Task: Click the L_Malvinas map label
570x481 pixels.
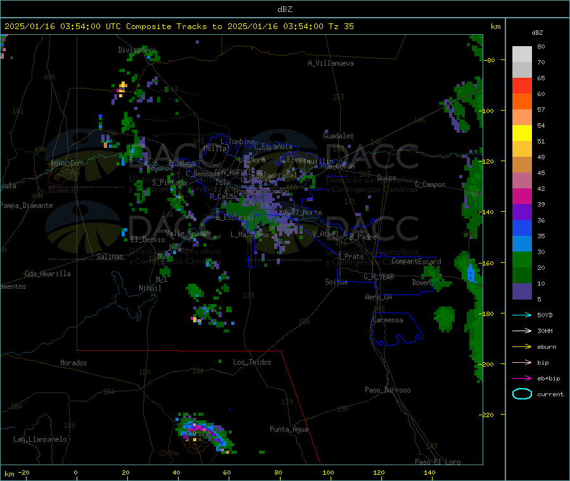Action: pyautogui.click(x=250, y=234)
